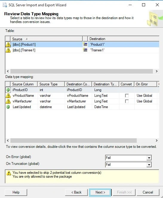The width and height of the screenshot is (163, 198).
Task: Click destination column LastUpdated cell
Action: [x=78, y=107]
